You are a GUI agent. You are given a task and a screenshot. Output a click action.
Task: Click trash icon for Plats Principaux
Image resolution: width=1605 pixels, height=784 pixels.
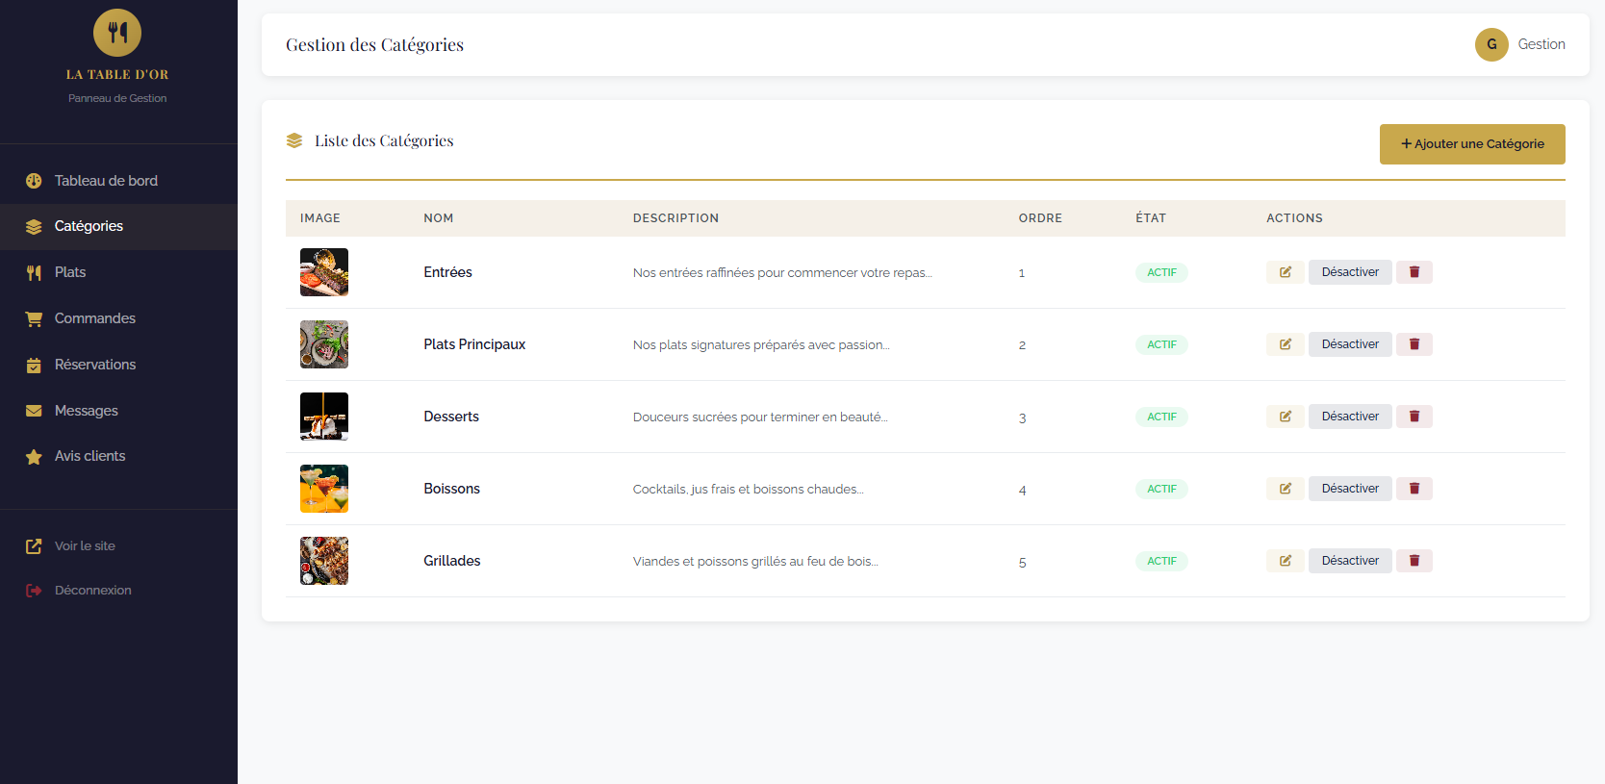tap(1414, 344)
